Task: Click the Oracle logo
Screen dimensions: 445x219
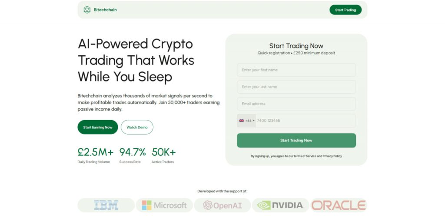Action: (339, 205)
